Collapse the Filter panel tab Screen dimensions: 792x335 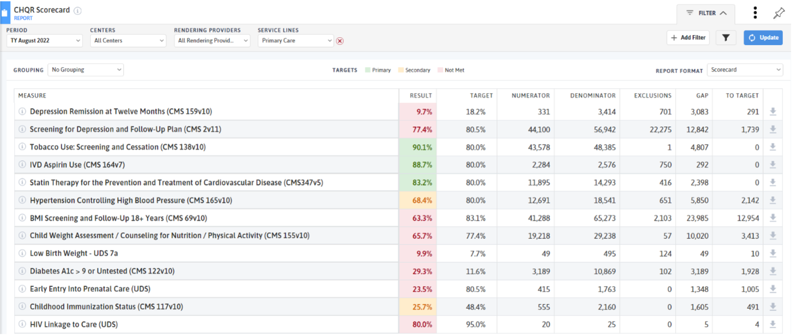tap(706, 13)
